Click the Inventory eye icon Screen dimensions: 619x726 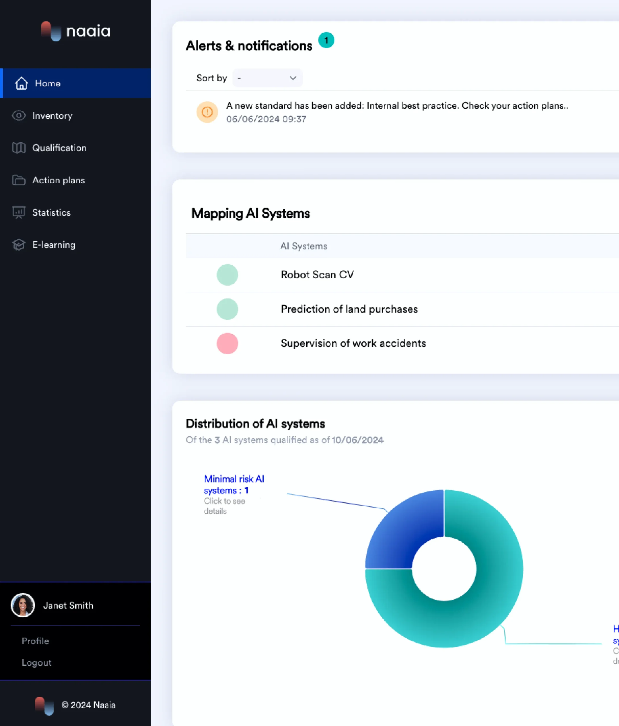click(x=19, y=116)
